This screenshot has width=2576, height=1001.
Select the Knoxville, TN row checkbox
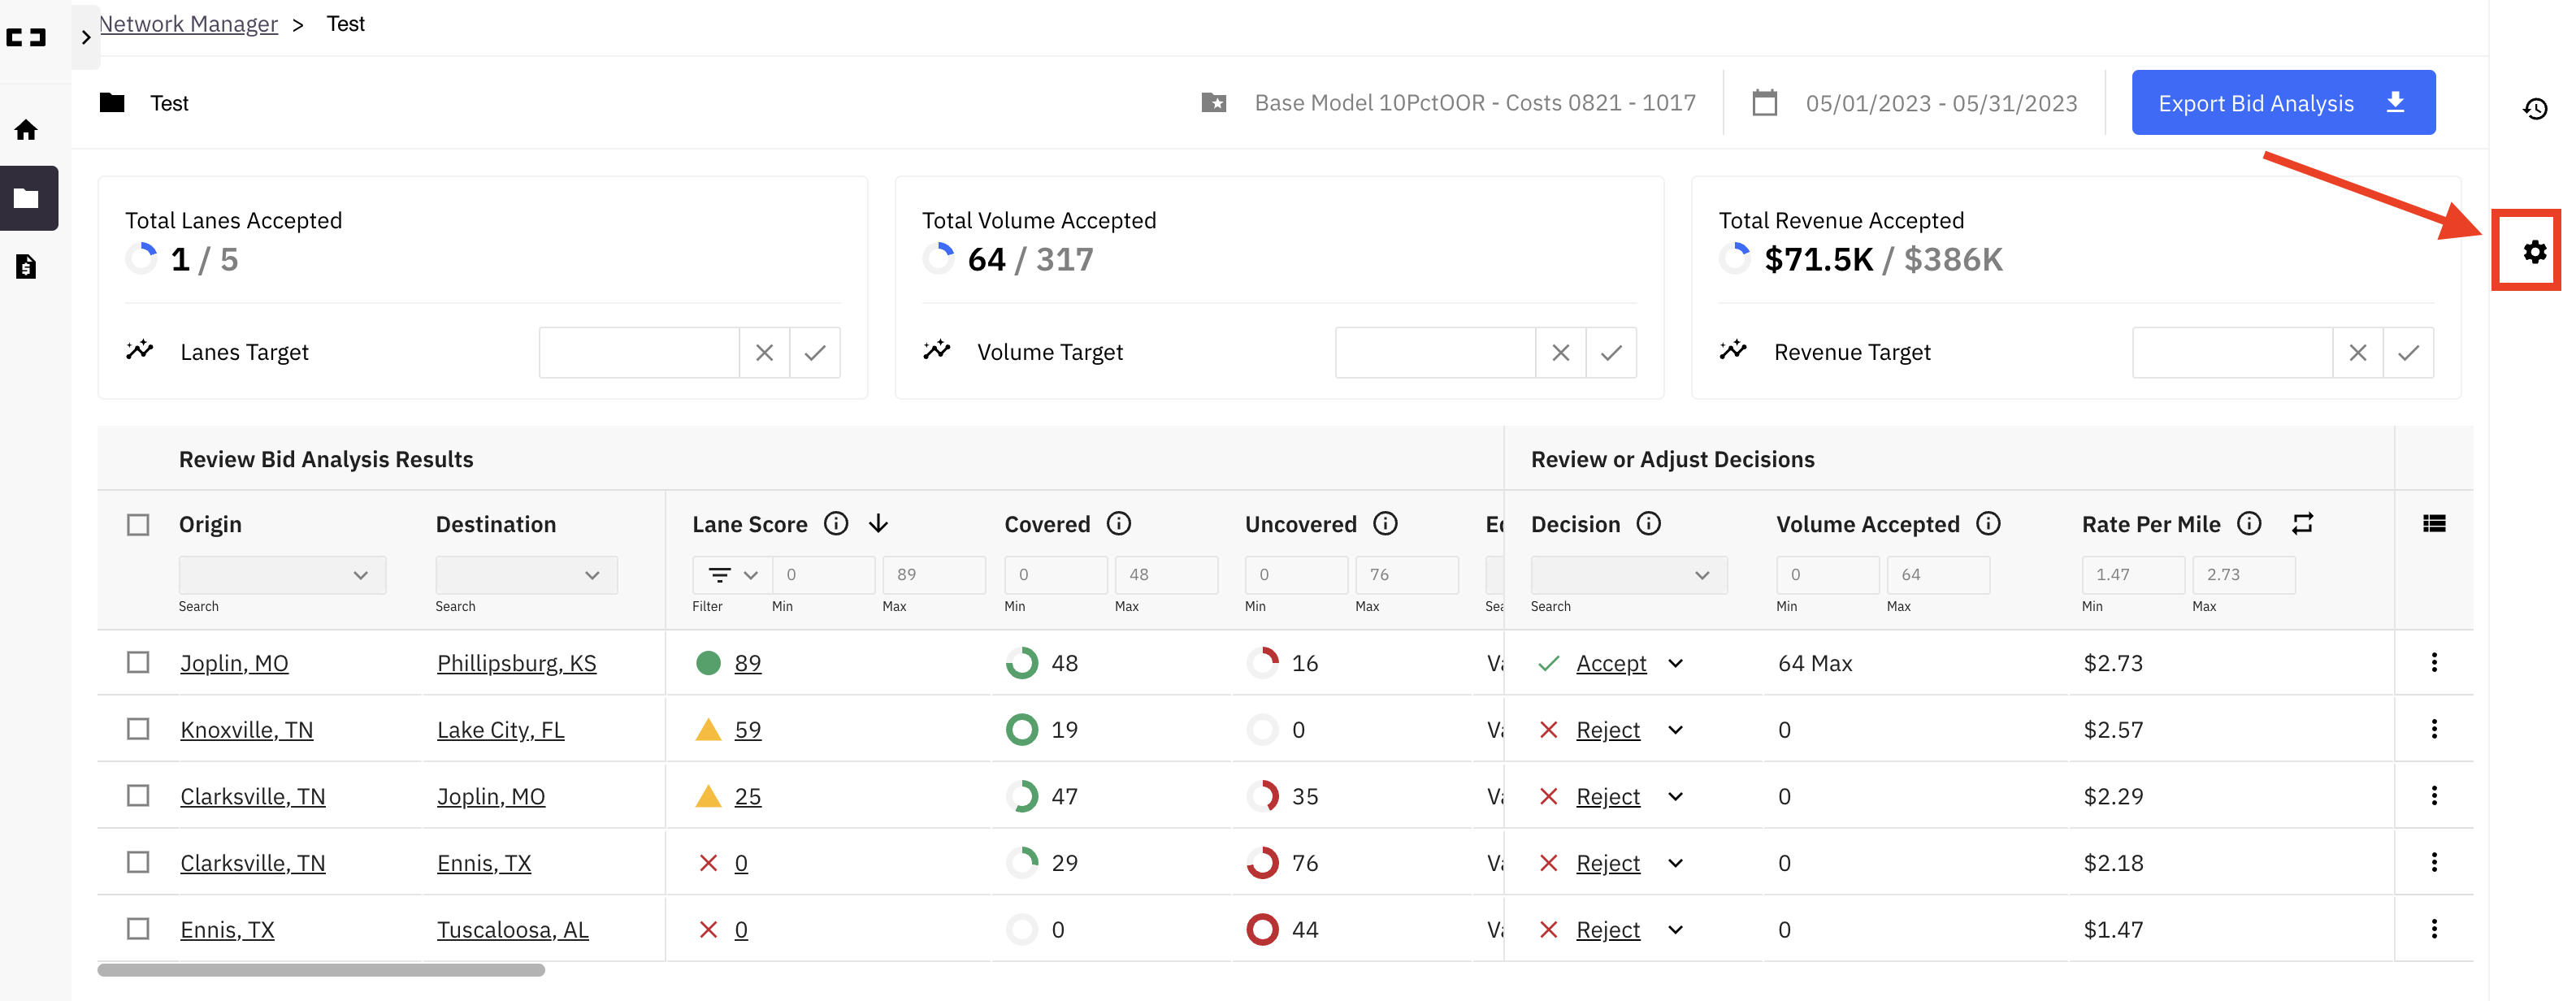[x=138, y=729]
